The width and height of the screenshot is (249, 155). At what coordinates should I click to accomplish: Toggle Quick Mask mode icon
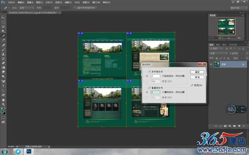pyautogui.click(x=3, y=118)
